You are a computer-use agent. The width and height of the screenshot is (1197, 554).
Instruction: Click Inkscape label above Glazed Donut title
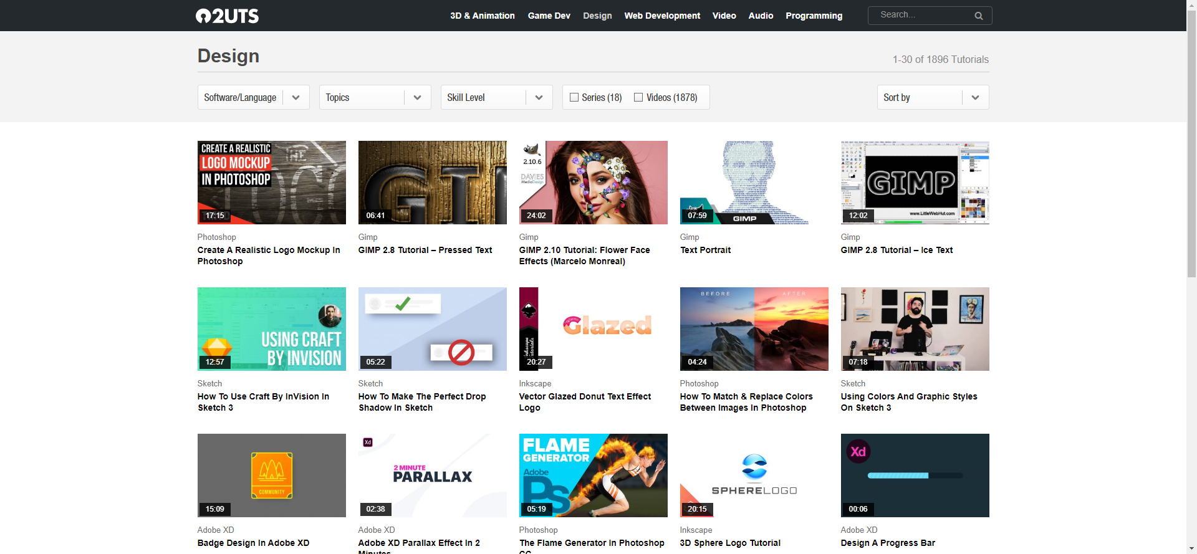tap(535, 383)
